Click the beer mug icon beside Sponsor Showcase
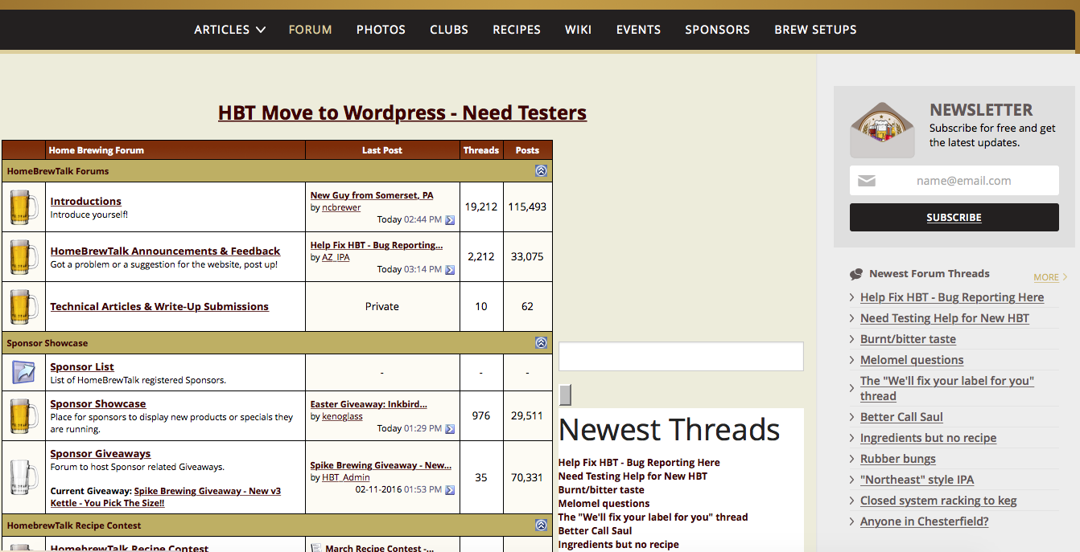This screenshot has width=1080, height=552. (x=23, y=416)
